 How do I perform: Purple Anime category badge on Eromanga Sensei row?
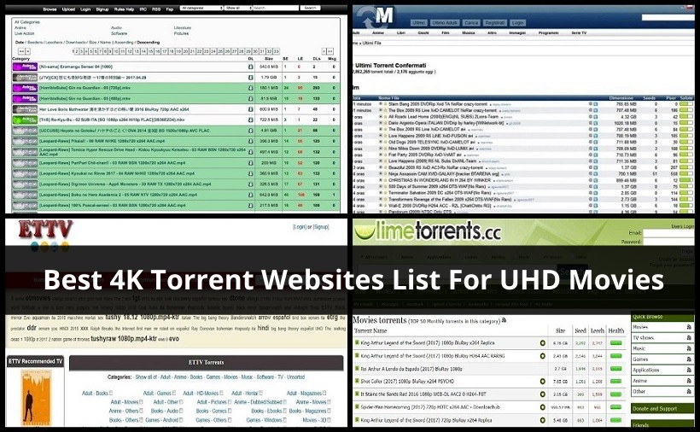pos(25,67)
